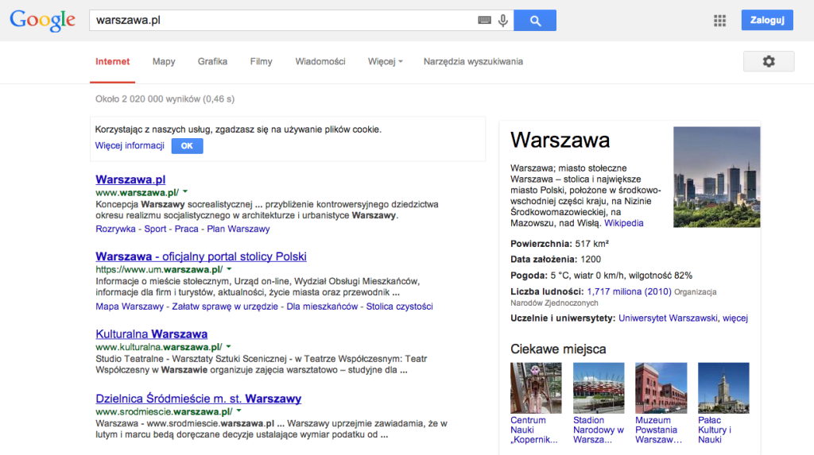Open the Wikipedia link in knowledge panel

(623, 223)
